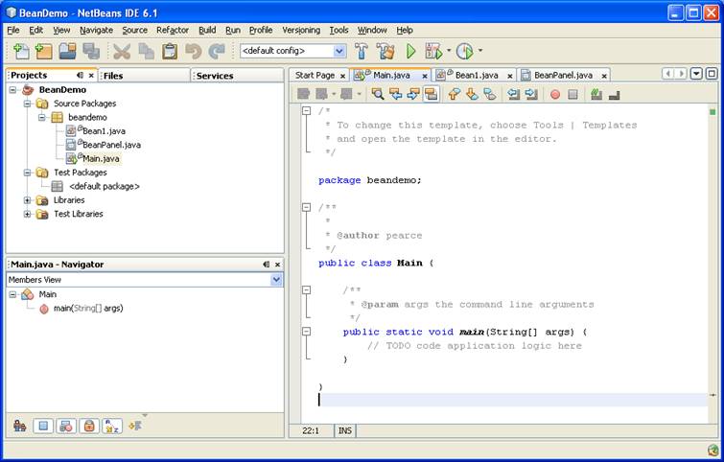Select Bean1.java in the Projects tree
The height and width of the screenshot is (462, 724).
(104, 131)
